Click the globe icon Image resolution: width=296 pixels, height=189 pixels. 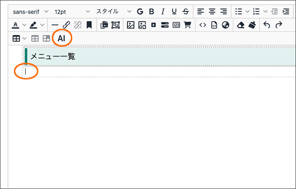click(225, 25)
